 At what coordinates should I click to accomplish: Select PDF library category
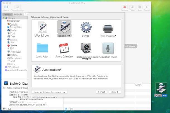click(x=11, y=49)
